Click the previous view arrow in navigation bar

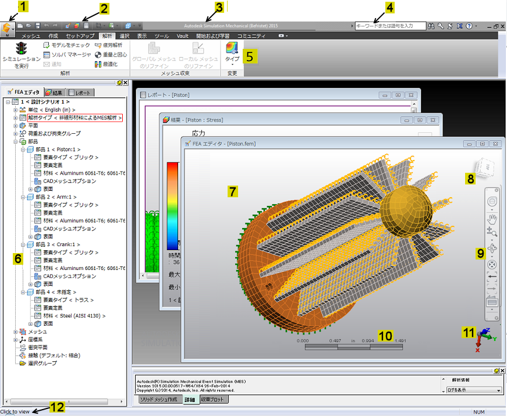pyautogui.click(x=492, y=276)
